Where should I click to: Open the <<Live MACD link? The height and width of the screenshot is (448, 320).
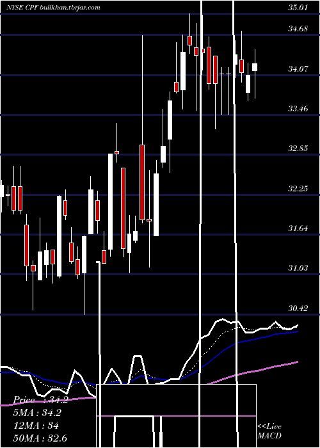269,431
